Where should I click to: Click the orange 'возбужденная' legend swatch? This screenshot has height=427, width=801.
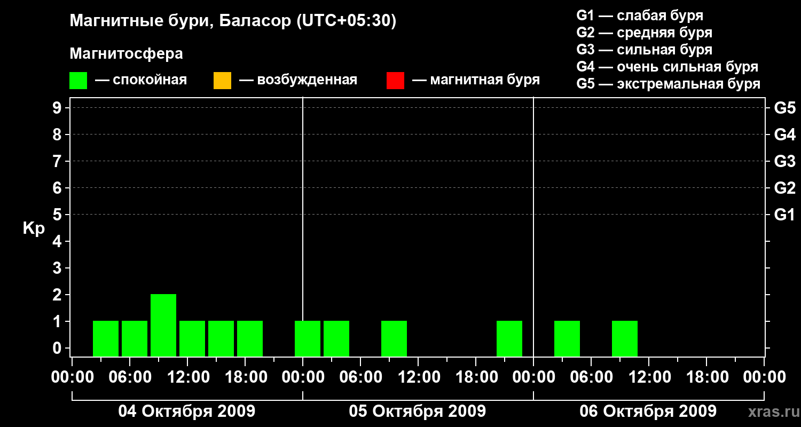[x=222, y=81]
